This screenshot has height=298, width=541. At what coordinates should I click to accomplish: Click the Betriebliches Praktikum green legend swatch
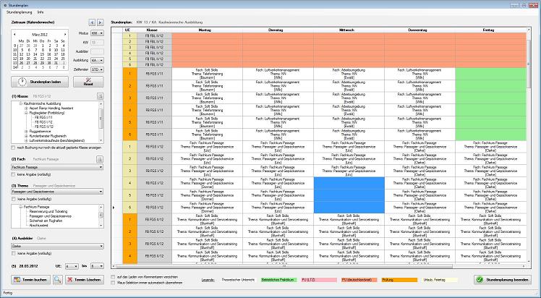pyautogui.click(x=278, y=280)
